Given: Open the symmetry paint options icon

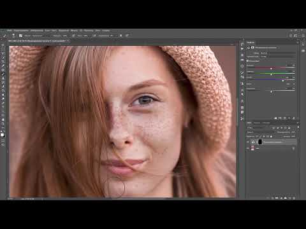Looking at the screenshot, I should pyautogui.click(x=127, y=36).
